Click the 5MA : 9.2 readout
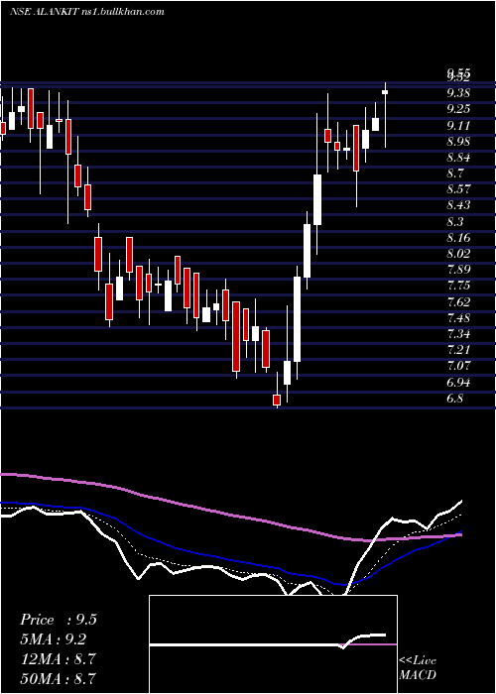The image size is (496, 694). [54, 639]
